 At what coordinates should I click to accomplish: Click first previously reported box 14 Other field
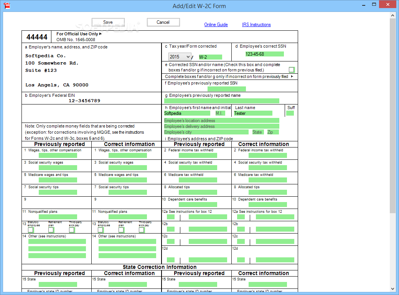57,242
